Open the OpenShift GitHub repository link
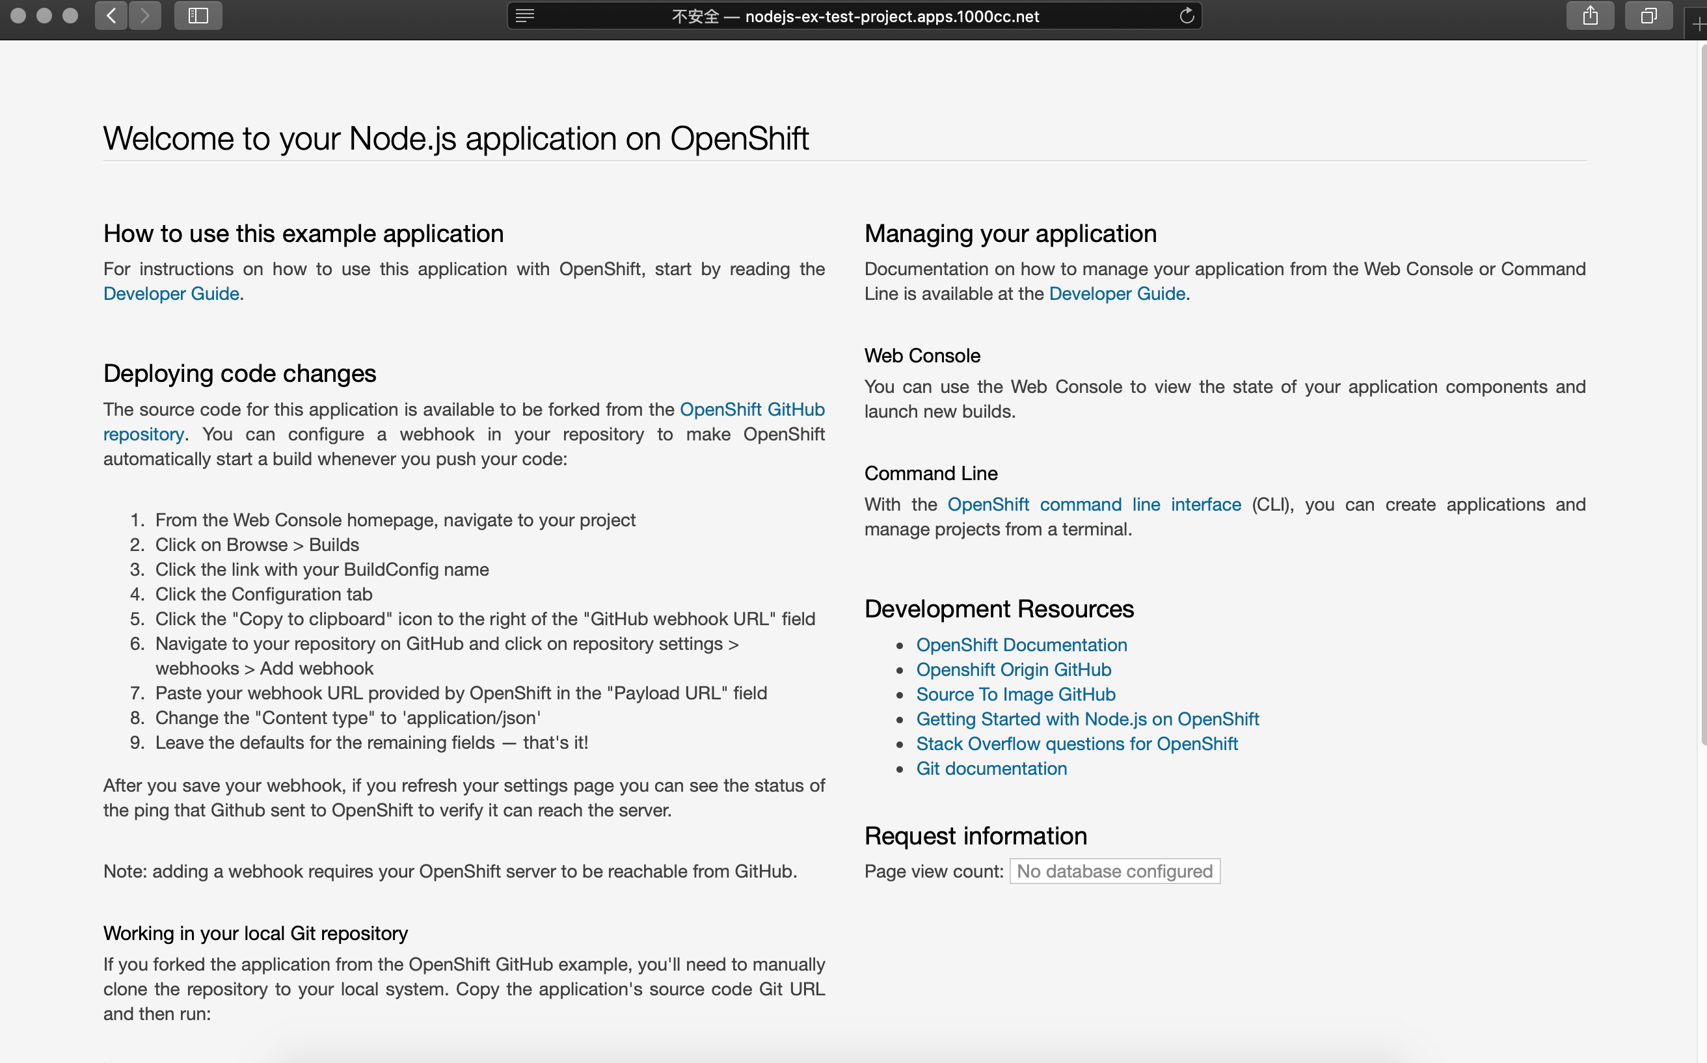This screenshot has height=1063, width=1707. [751, 409]
